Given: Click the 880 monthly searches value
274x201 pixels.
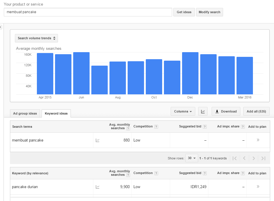Looking at the screenshot, I should pos(126,140).
